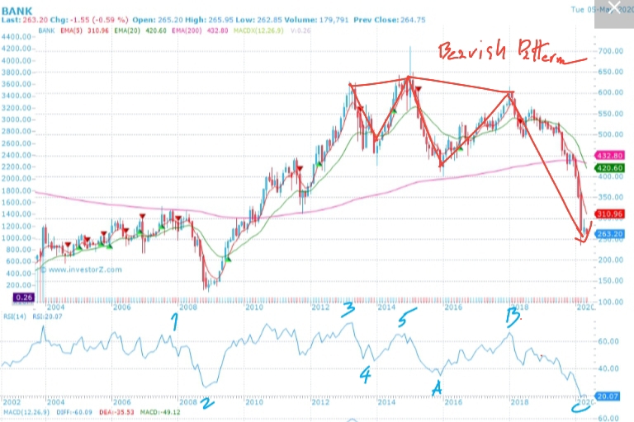Viewport: 634px width, 422px height.
Task: Select the EMA(20) legend entry
Action: click(140, 30)
